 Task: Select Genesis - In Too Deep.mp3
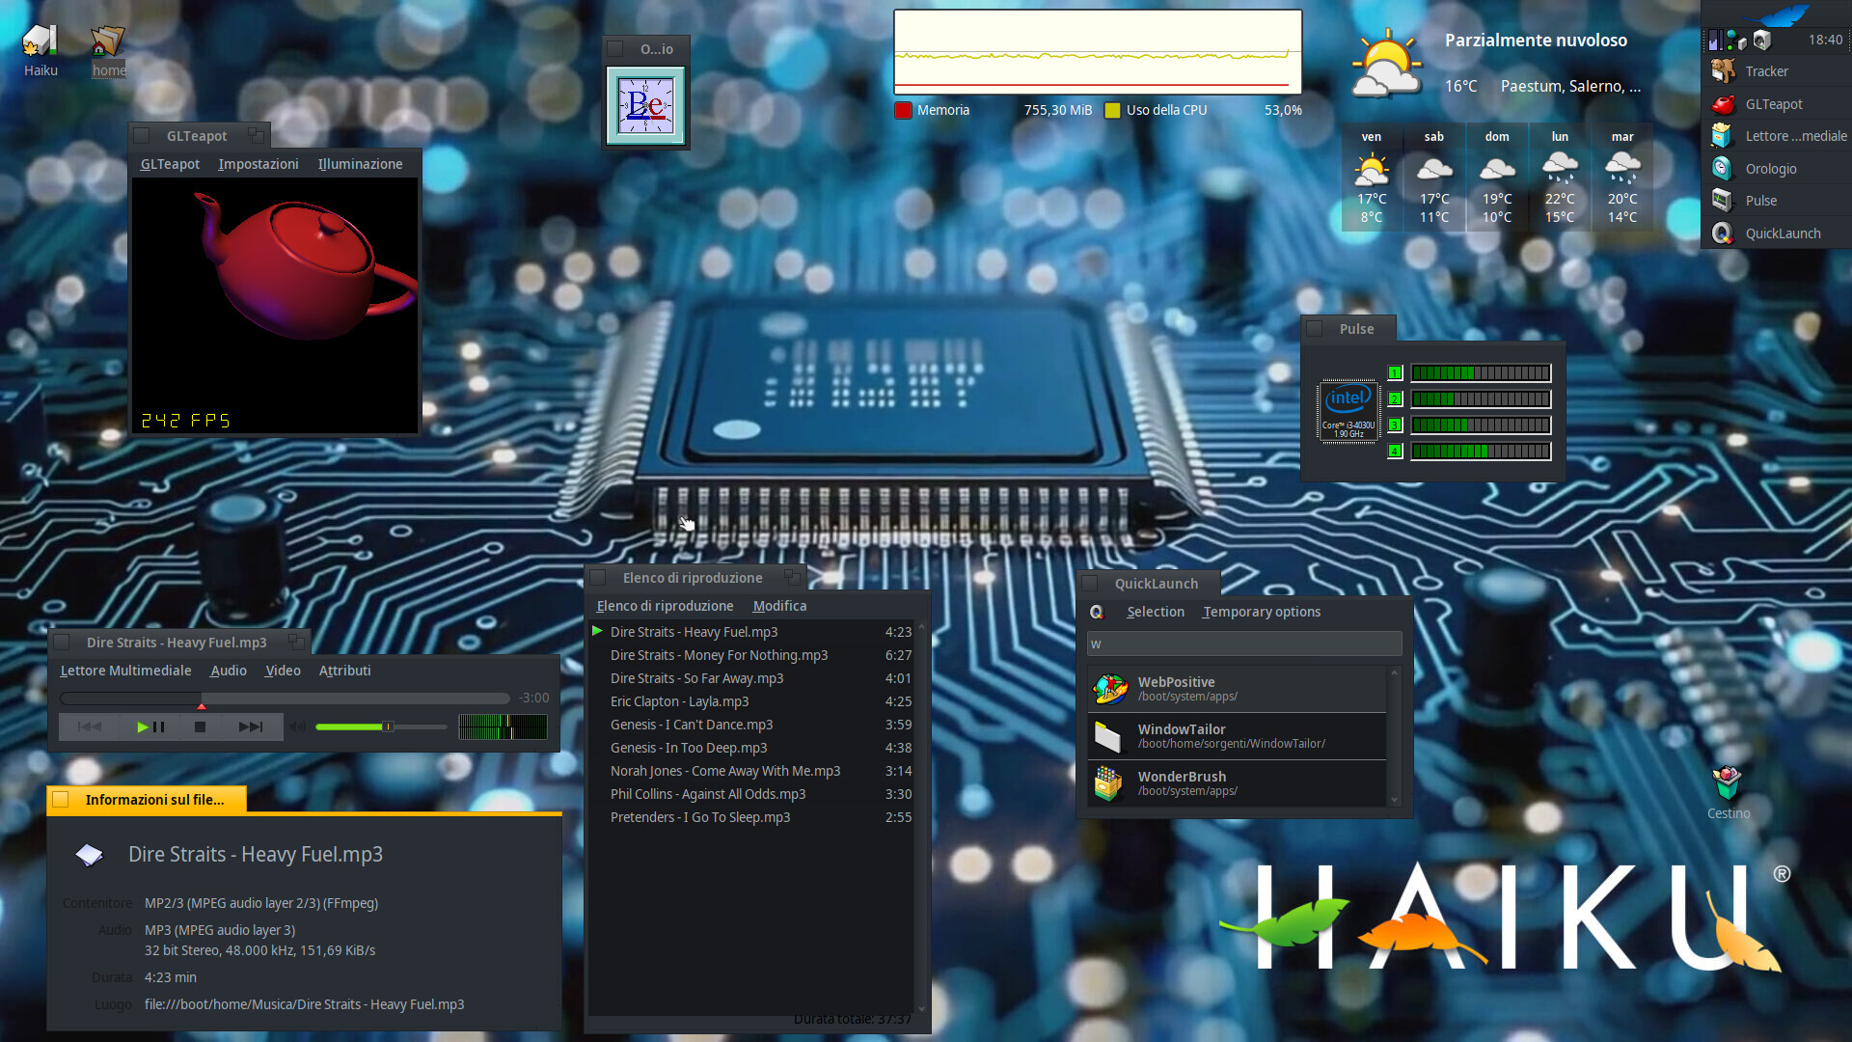tap(750, 748)
